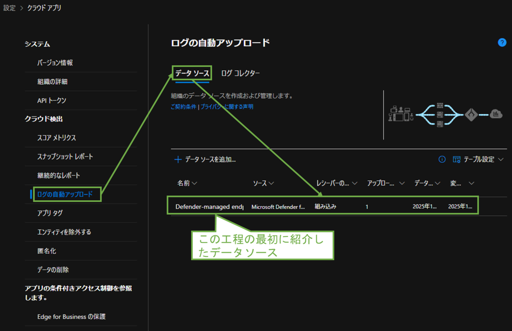This screenshot has width=512, height=331.
Task: Click the log flow diagram graphic
Action: coord(445,114)
